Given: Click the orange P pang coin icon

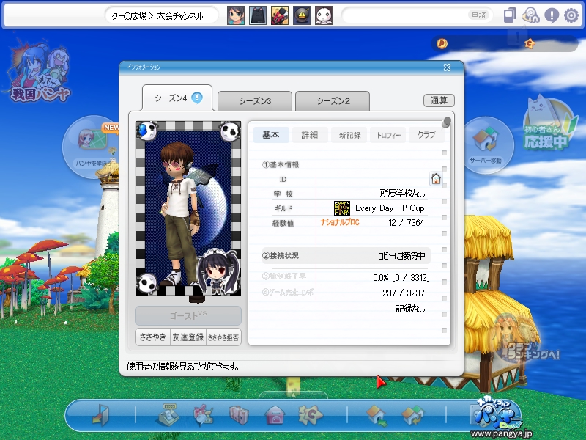Looking at the screenshot, I should [442, 44].
